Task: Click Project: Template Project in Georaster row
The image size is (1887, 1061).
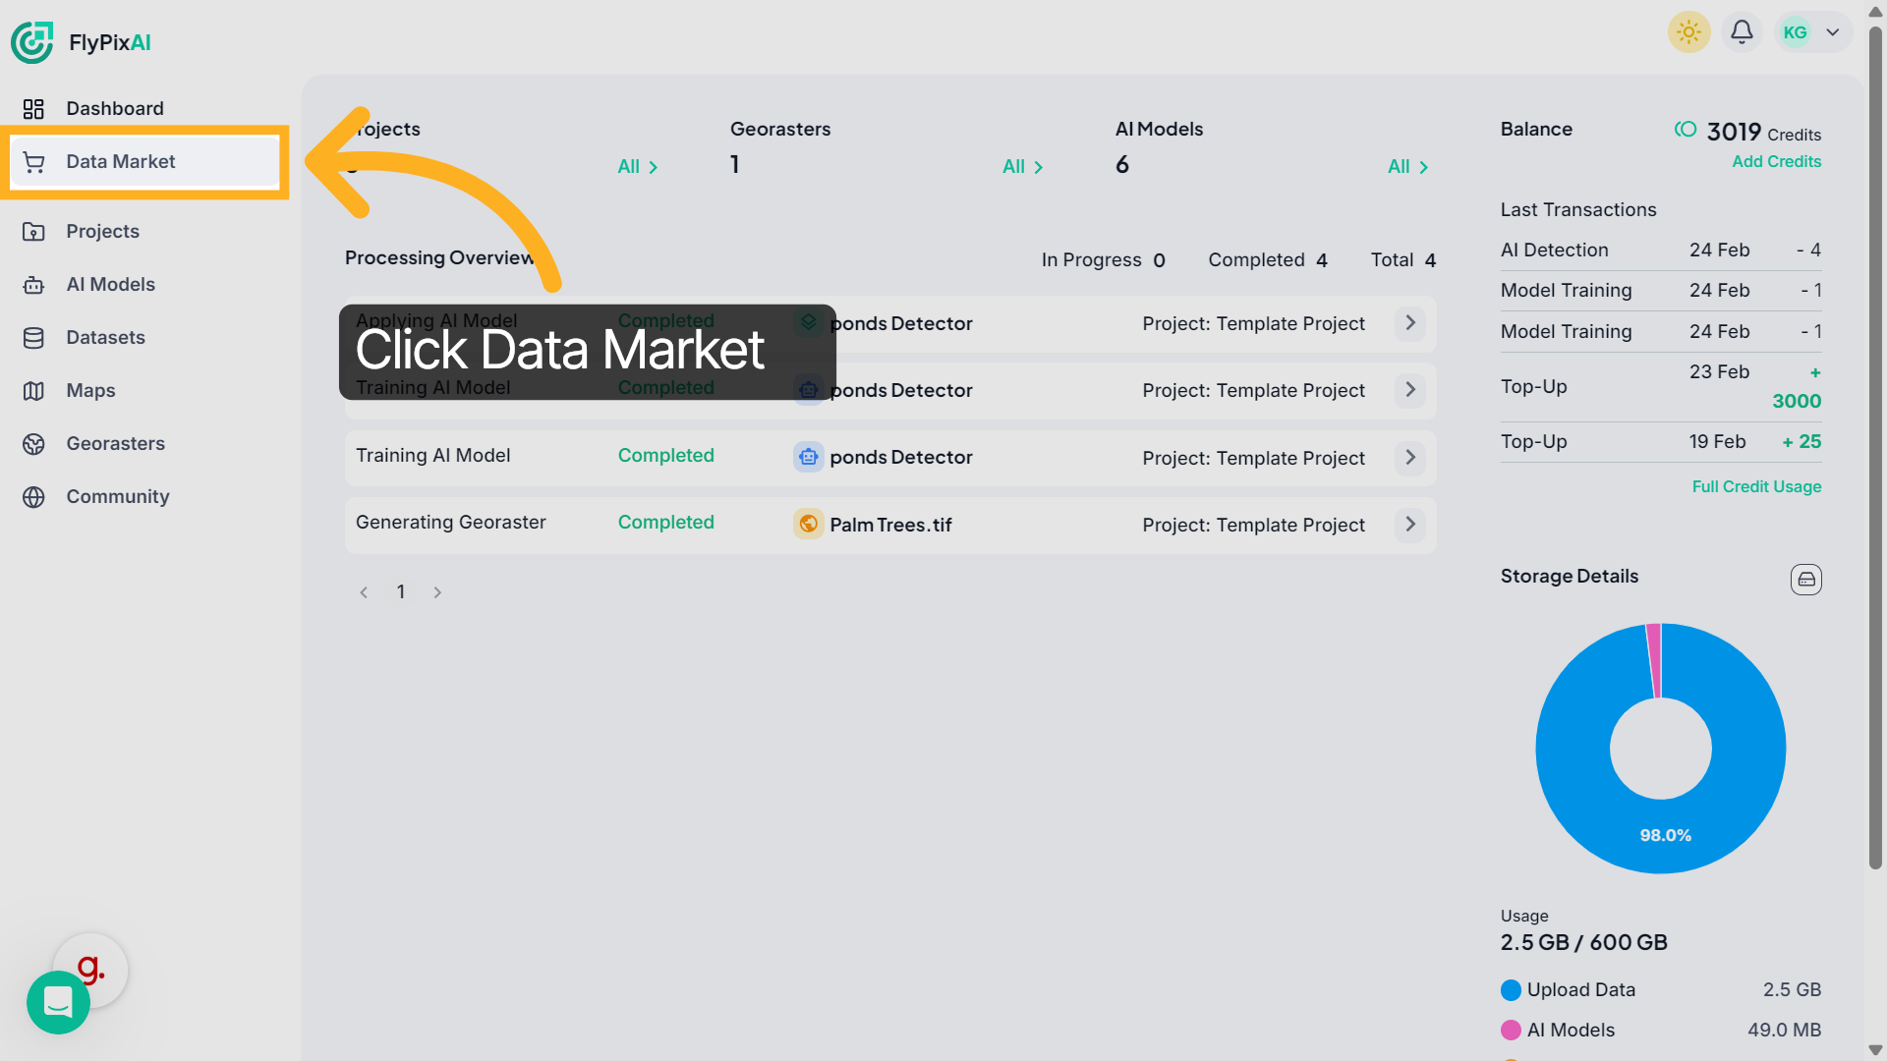Action: coord(1253,526)
